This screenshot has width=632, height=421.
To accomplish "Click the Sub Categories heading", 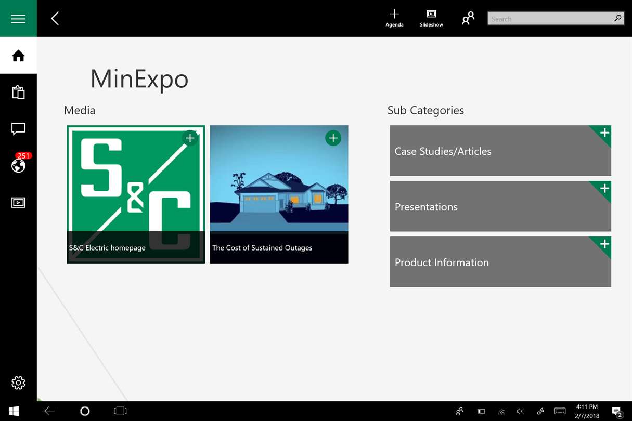I will pos(425,110).
